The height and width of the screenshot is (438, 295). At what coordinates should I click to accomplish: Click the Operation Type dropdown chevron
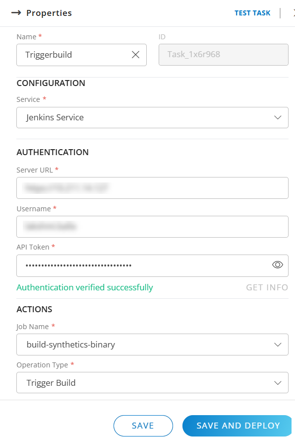pyautogui.click(x=279, y=382)
